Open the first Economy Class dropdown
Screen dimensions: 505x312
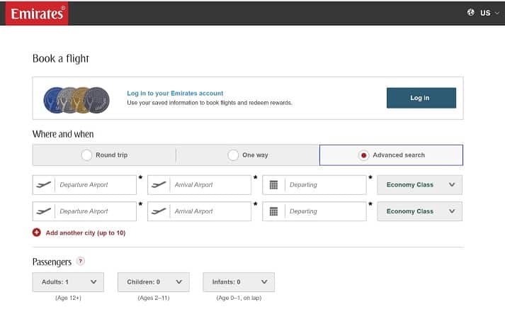coord(419,185)
